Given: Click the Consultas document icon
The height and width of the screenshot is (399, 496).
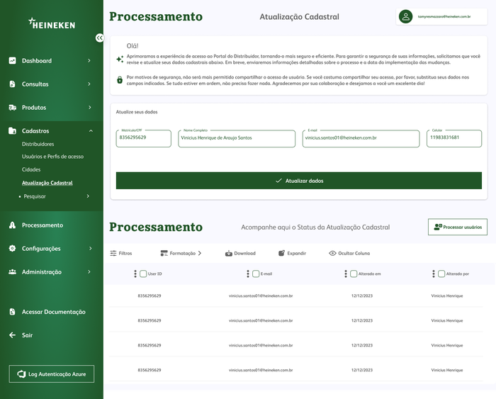Looking at the screenshot, I should [x=12, y=84].
